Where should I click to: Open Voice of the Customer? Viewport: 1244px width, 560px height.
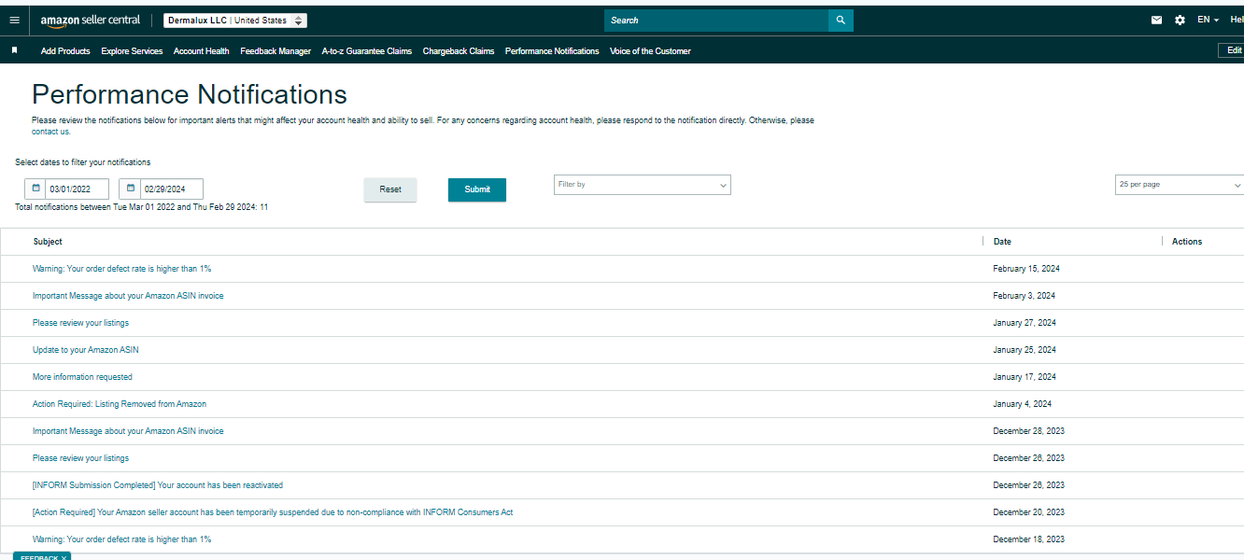[x=650, y=51]
